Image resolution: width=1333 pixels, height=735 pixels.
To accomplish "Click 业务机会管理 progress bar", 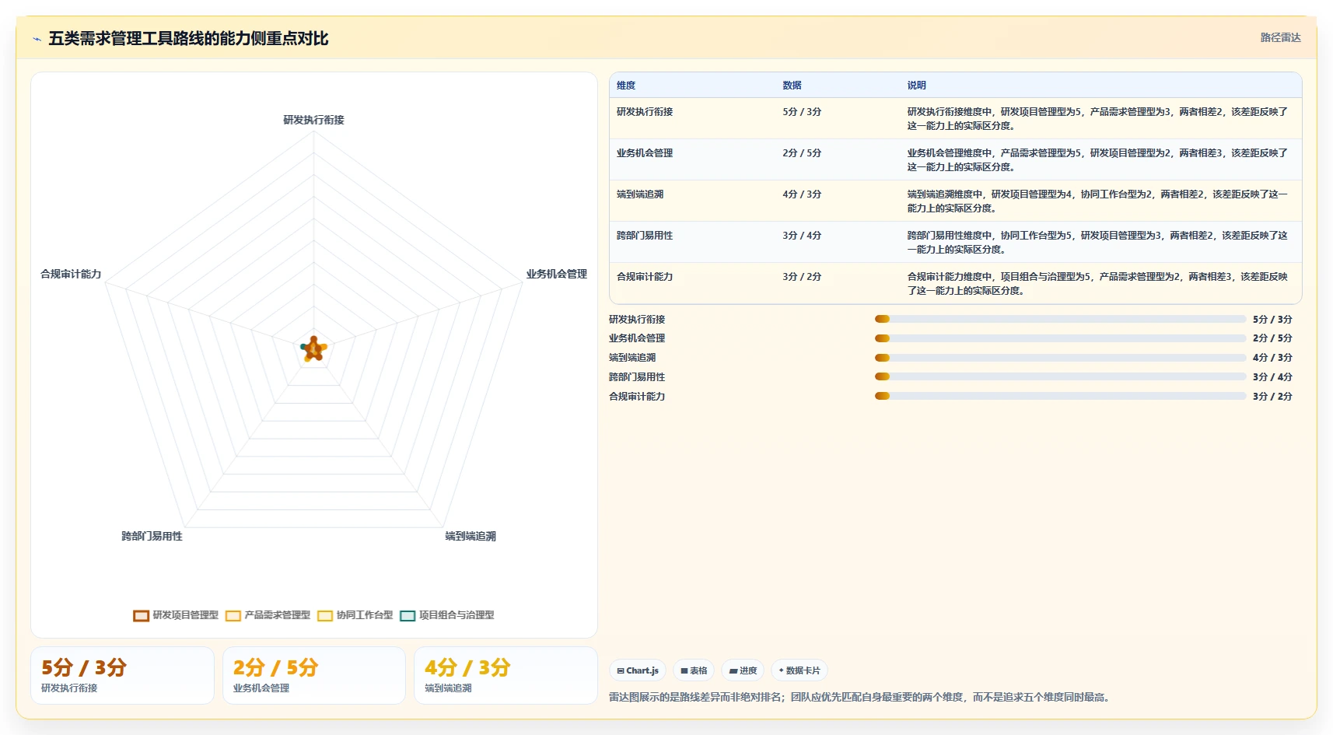I will point(1061,338).
